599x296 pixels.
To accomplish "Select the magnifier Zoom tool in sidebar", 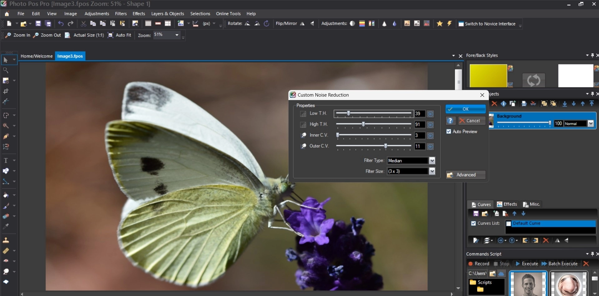I will (6, 70).
